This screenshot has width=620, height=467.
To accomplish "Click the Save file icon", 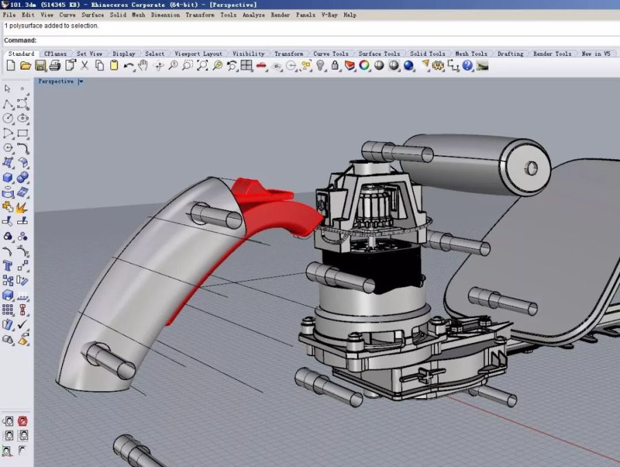I will [40, 65].
